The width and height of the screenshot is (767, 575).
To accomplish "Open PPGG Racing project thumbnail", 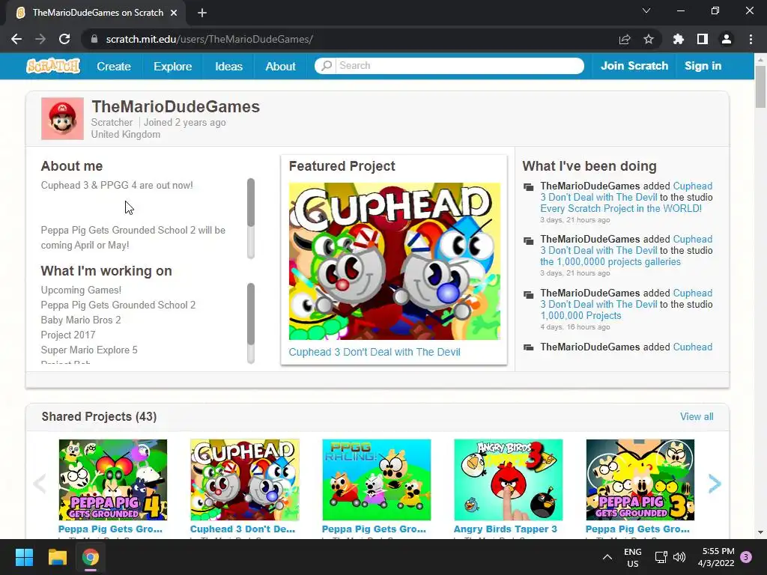I will (x=376, y=480).
